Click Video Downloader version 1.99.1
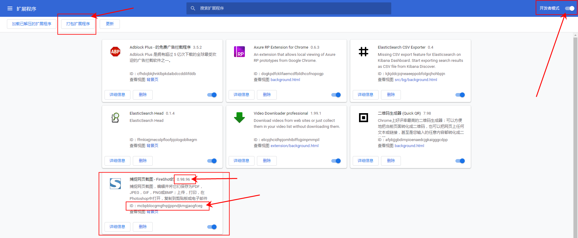Viewport: 578px width, 238px height. (x=316, y=113)
